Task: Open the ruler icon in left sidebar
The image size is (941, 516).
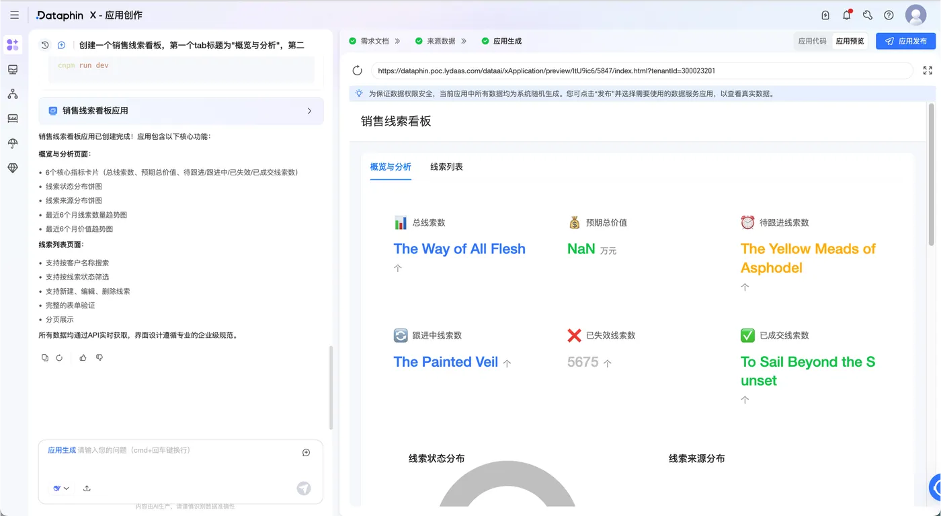Action: pos(13,118)
